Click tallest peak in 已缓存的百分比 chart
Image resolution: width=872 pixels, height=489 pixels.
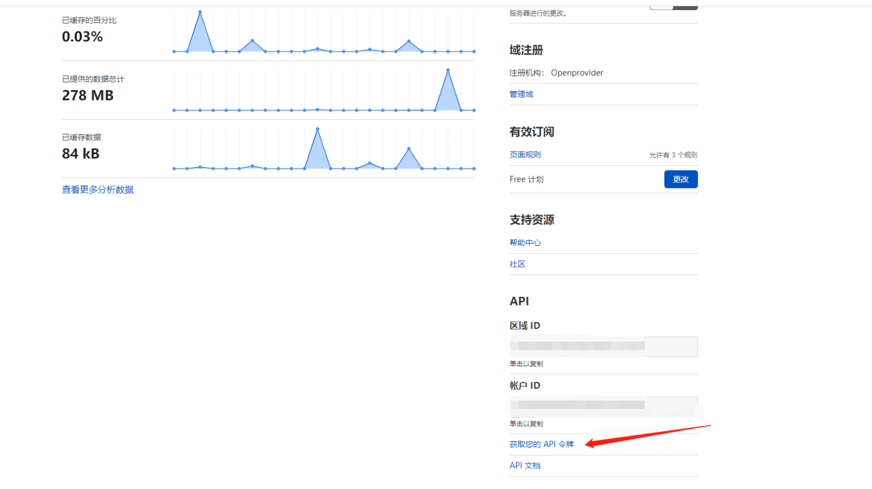point(200,12)
